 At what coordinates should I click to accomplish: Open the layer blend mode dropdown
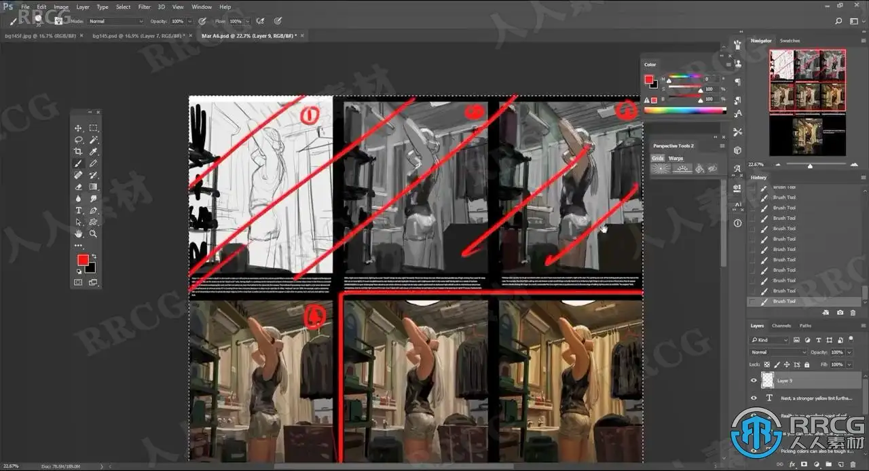pyautogui.click(x=778, y=352)
